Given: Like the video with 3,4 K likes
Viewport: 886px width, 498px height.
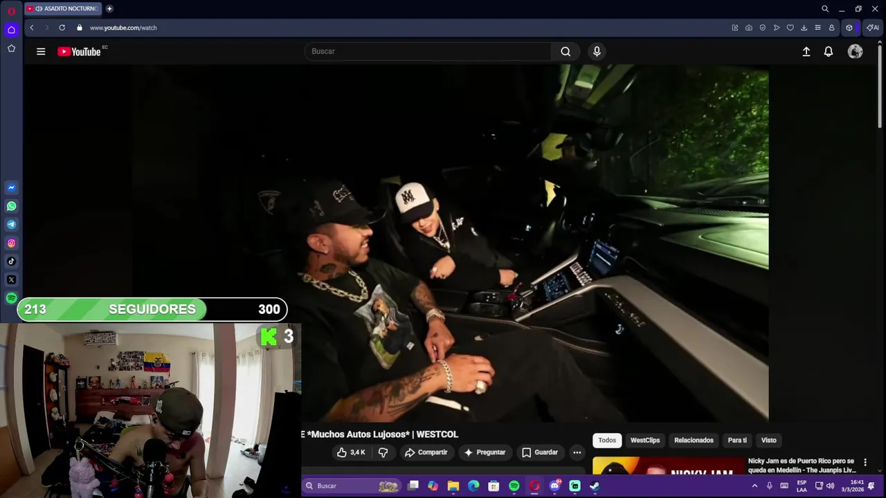Looking at the screenshot, I should point(351,452).
